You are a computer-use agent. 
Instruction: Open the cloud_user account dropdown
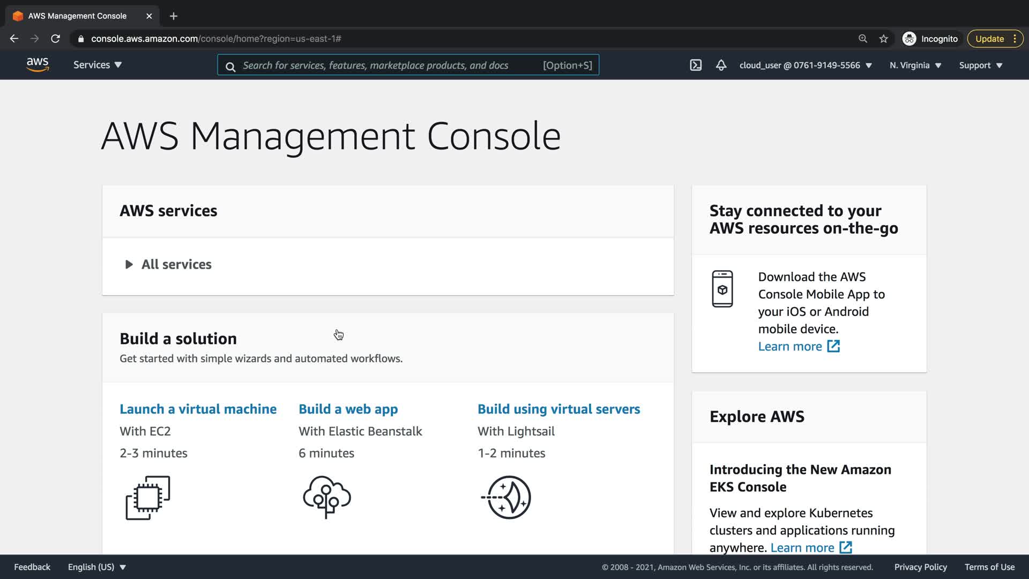(806, 65)
